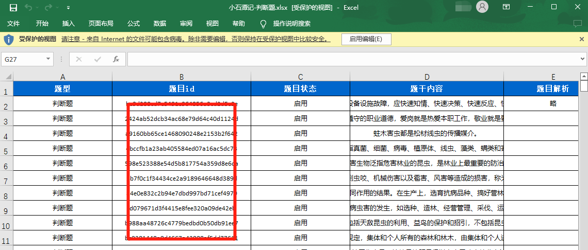Image resolution: width=588 pixels, height=250 pixels.
Task: Click the Insert Function fx icon
Action: click(116, 59)
